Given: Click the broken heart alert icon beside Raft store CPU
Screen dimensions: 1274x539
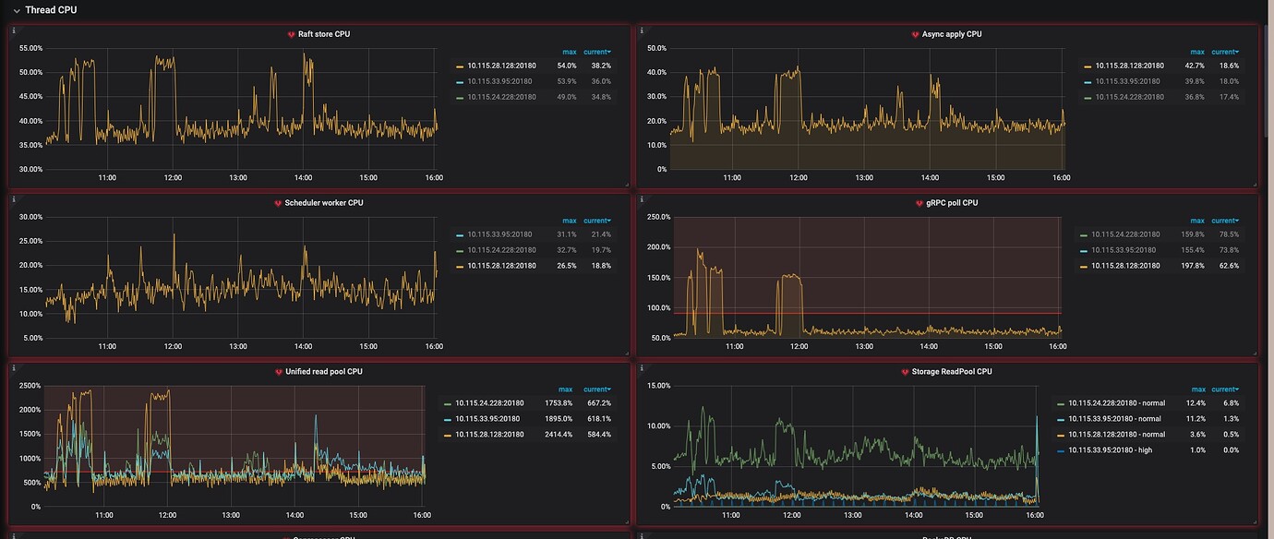Looking at the screenshot, I should (291, 35).
